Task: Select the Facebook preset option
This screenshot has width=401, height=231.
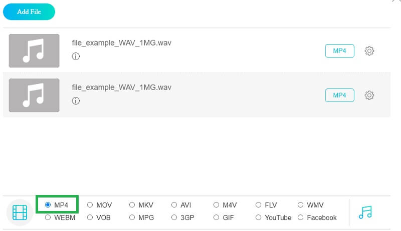Action: 301,217
